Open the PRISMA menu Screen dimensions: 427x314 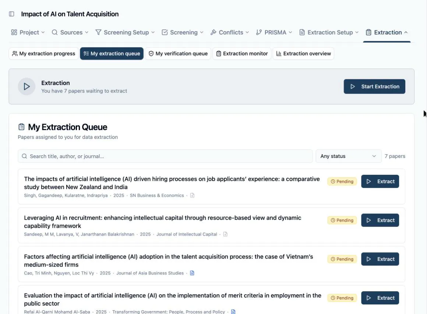tap(274, 32)
